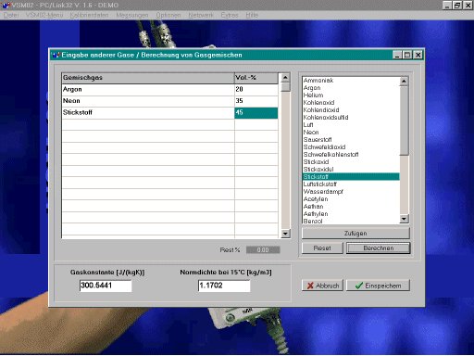Open the Optionen menu
The image size is (474, 356).
point(168,15)
